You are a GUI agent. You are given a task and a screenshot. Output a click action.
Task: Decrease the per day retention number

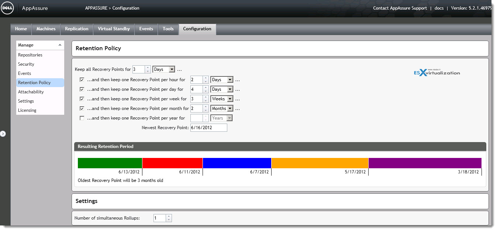206,91
